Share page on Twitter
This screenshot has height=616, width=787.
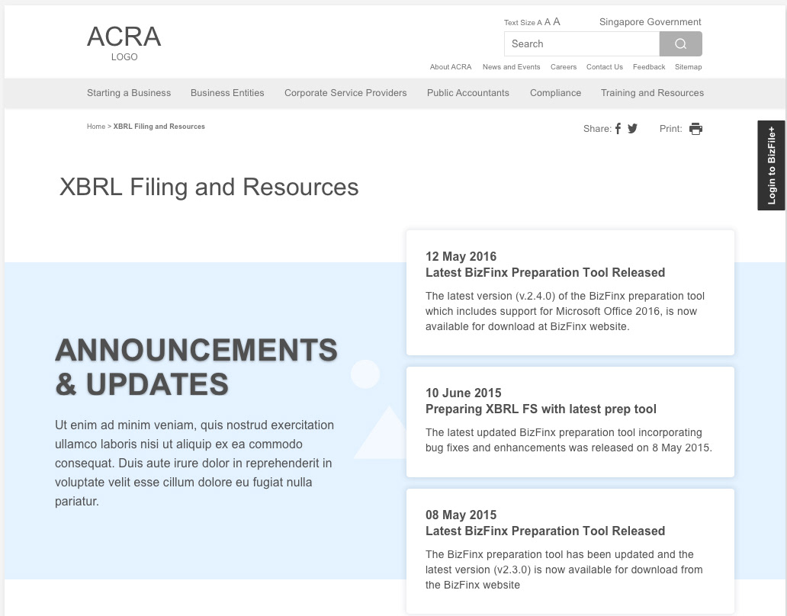point(632,128)
